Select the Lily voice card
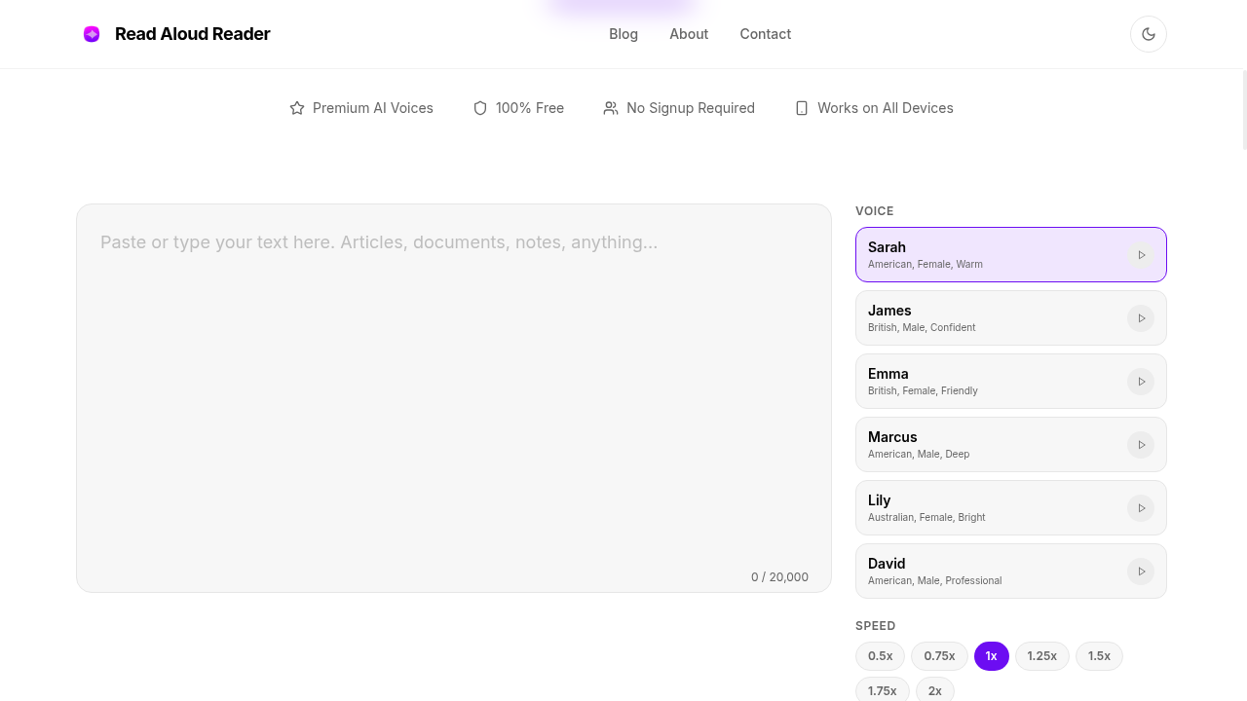 [1011, 508]
